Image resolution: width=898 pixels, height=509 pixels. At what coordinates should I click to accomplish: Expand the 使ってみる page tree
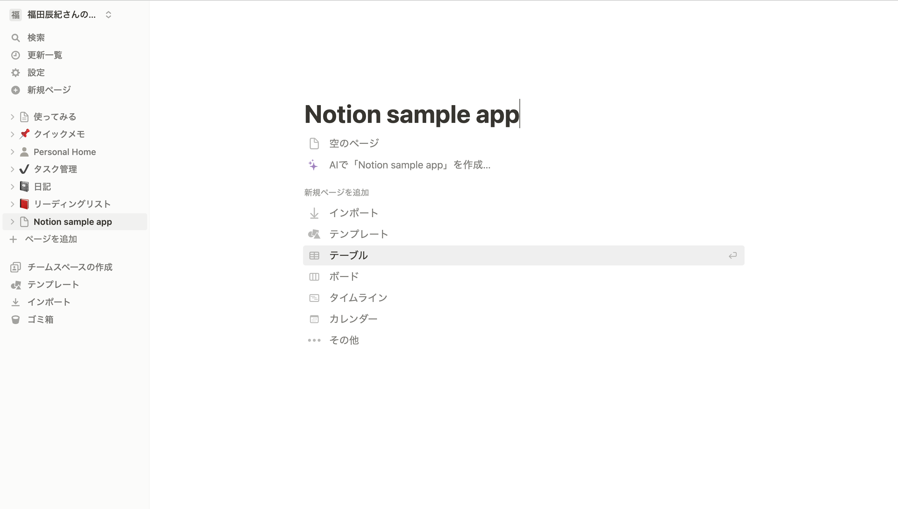tap(12, 117)
